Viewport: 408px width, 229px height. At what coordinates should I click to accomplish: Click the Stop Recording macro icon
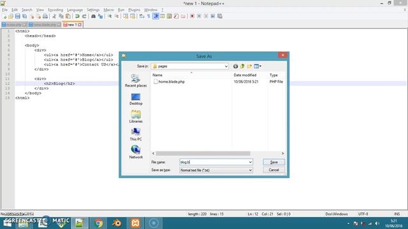point(199,17)
